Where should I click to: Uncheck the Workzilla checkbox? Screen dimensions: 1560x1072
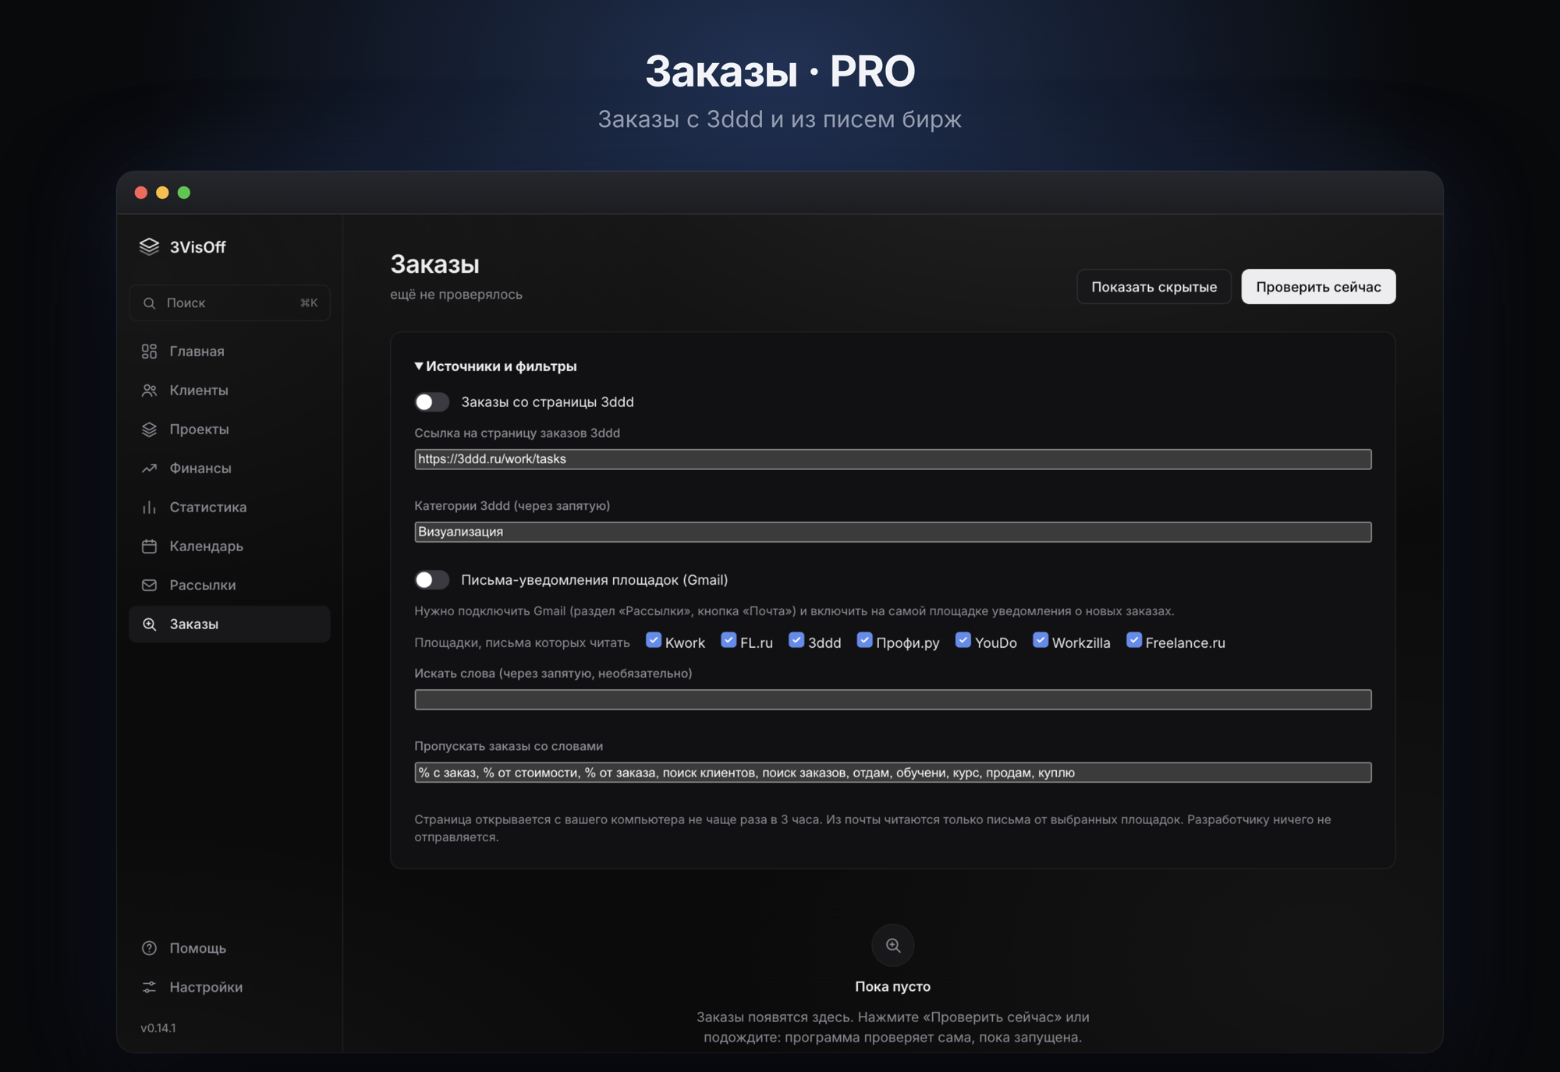(1041, 640)
